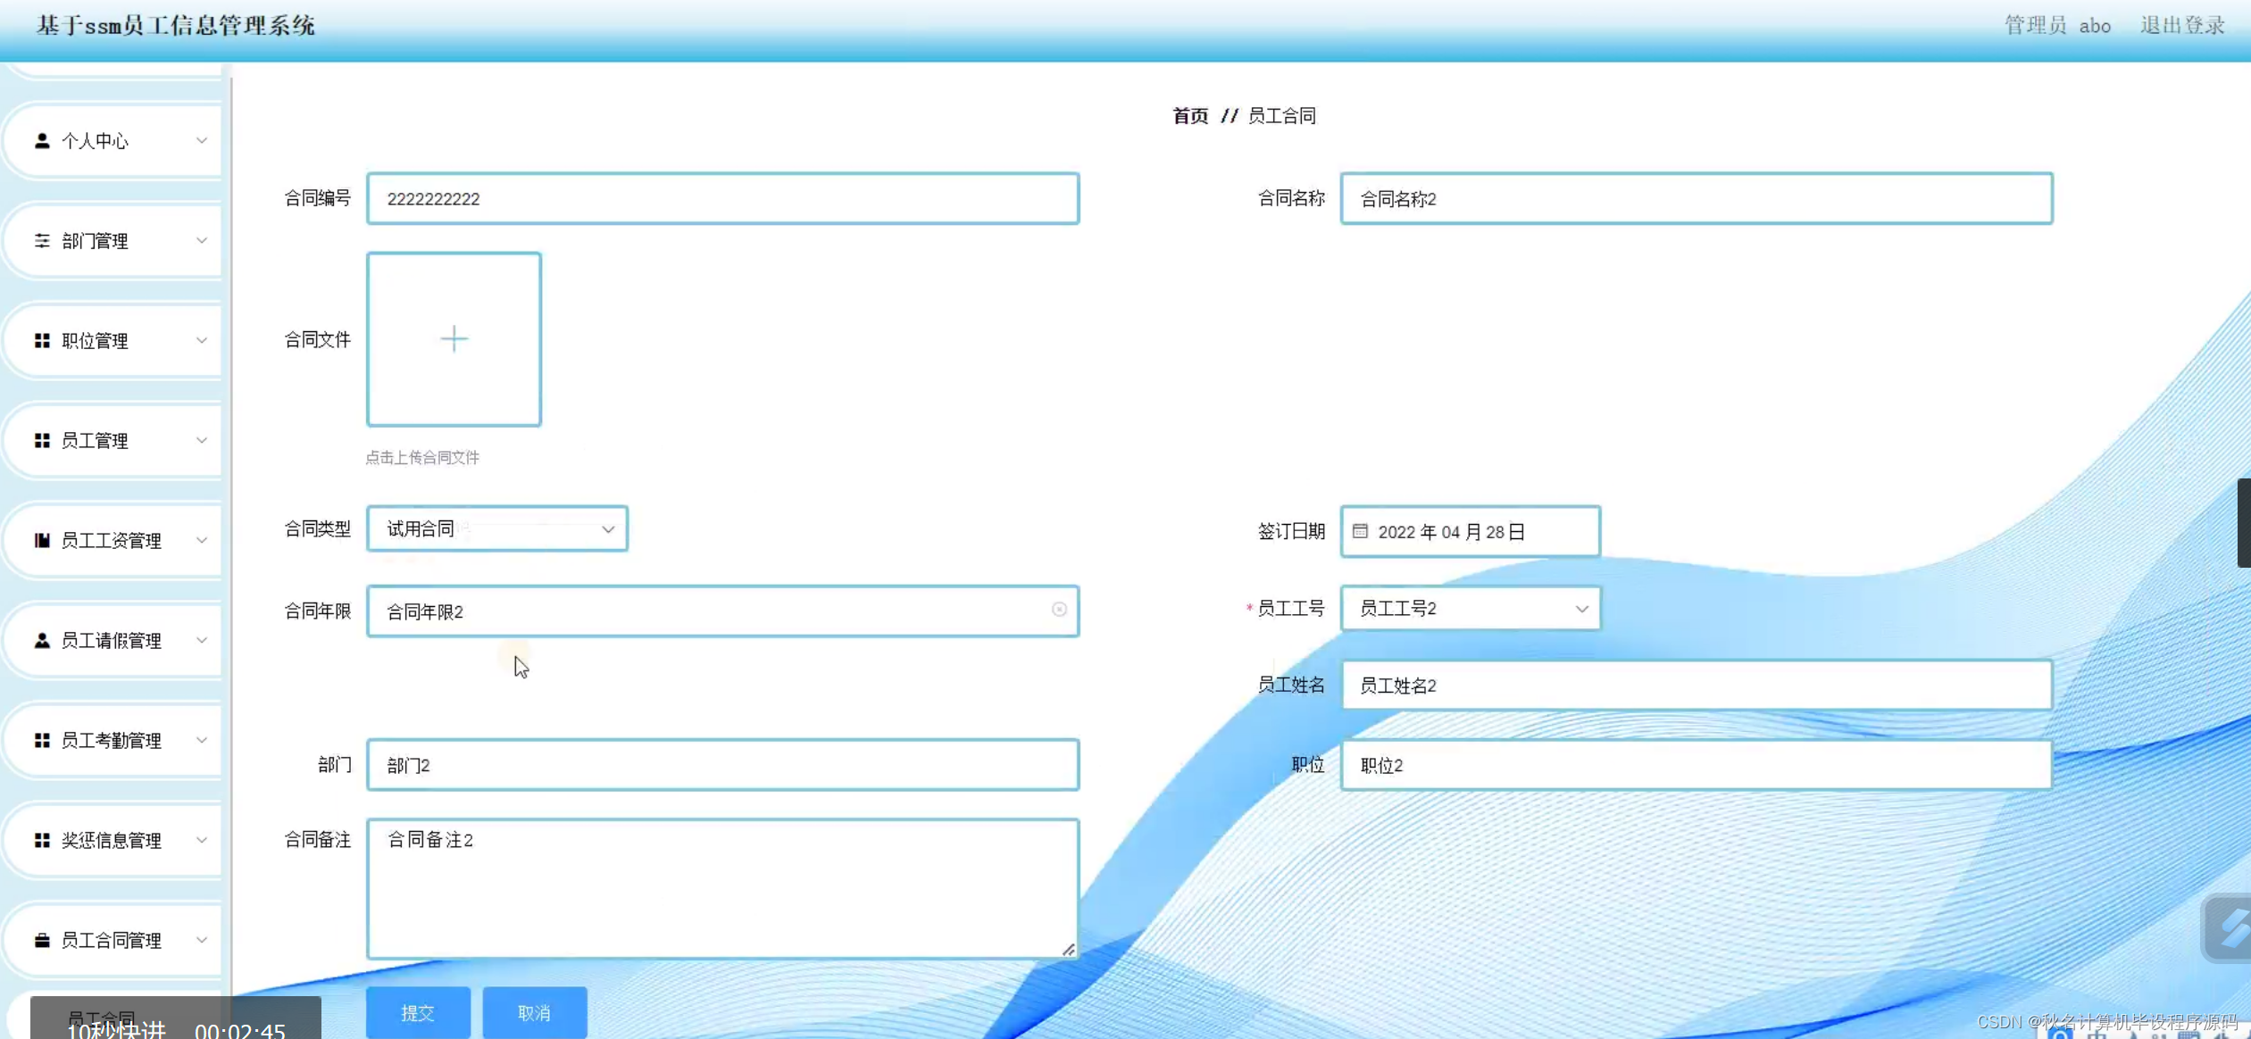Screen dimensions: 2251x1039
Task: Open the 员工请假管理 sidebar menu
Action: coord(112,641)
